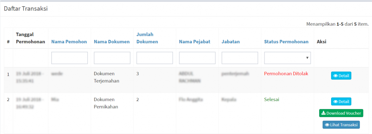Screen dimensions: 372x134
Task: Open the Status Permohonan filter dropdown
Action: tap(288, 58)
